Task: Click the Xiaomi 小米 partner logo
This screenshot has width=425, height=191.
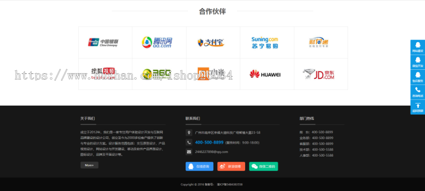Action: click(x=211, y=74)
